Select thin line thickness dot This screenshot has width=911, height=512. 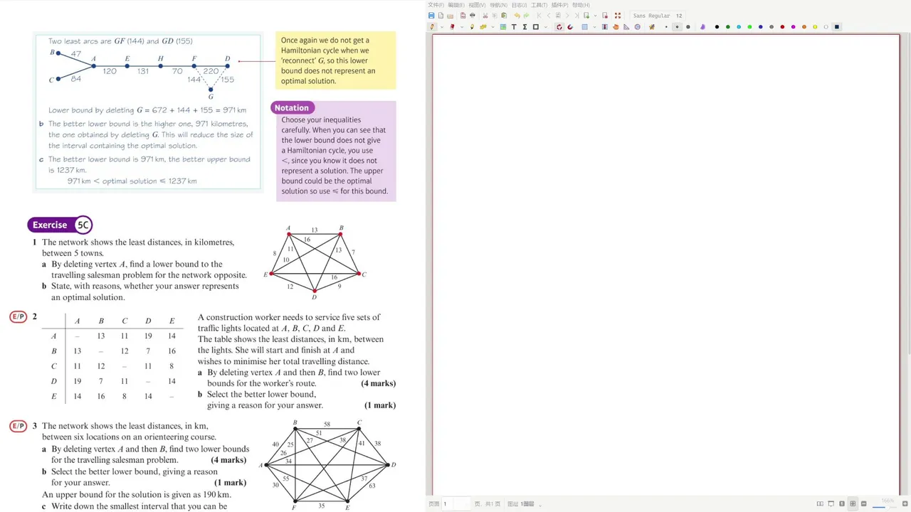tap(666, 26)
